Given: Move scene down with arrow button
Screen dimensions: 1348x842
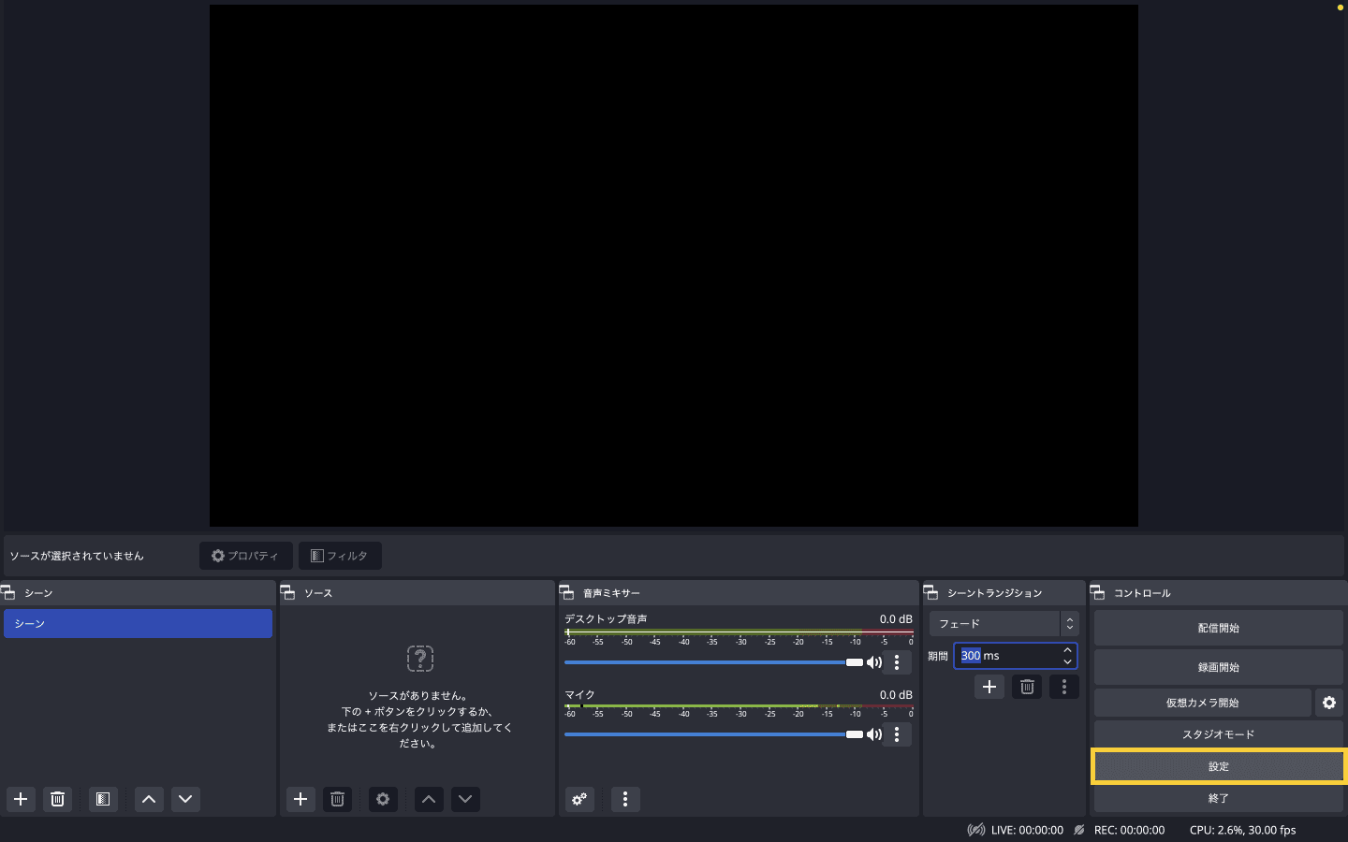Looking at the screenshot, I should (185, 799).
